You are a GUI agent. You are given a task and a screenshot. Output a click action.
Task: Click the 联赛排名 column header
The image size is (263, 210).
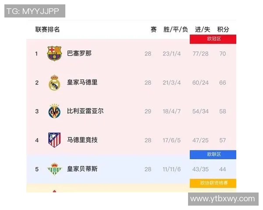pyautogui.click(x=48, y=29)
